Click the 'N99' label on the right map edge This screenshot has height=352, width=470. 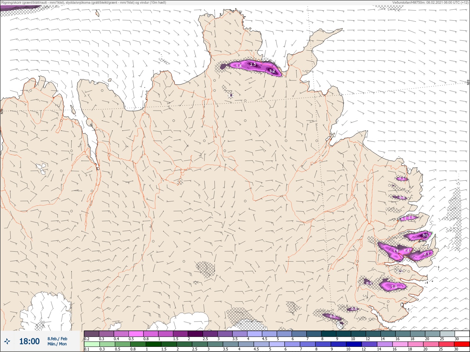coord(468,83)
